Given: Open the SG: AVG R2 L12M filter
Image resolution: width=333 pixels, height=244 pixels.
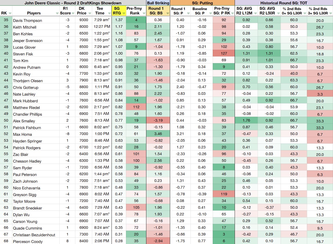Looking at the screenshot, I should point(255,13).
